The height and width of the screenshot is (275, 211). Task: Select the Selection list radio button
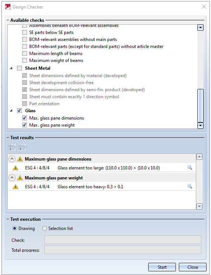coord(45,228)
